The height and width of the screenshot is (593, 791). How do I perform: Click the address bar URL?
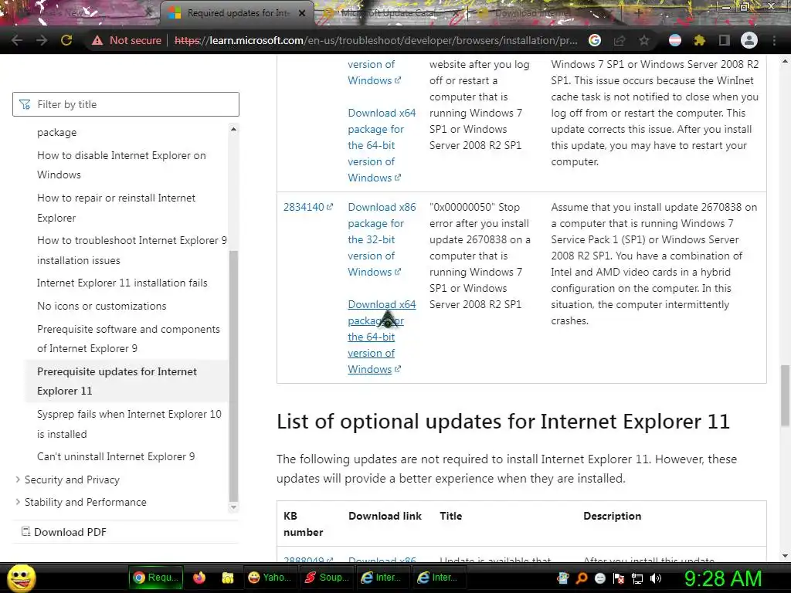(x=376, y=40)
